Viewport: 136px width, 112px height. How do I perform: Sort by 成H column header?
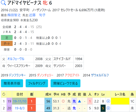(48, 94)
